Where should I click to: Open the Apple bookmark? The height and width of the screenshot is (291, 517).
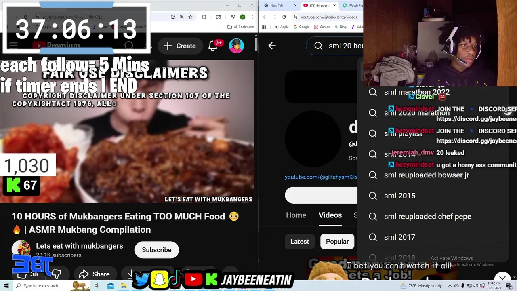pos(282,27)
